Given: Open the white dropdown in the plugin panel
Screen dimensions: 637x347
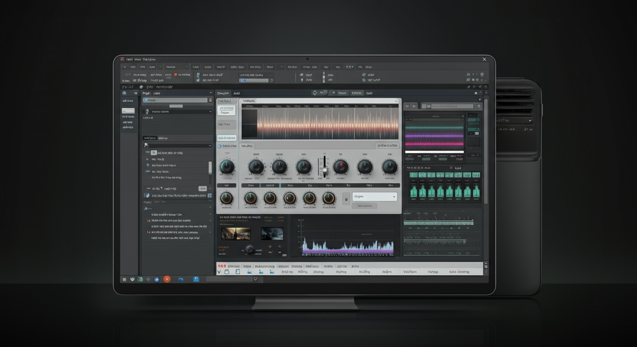Looking at the screenshot, I should coord(374,197).
